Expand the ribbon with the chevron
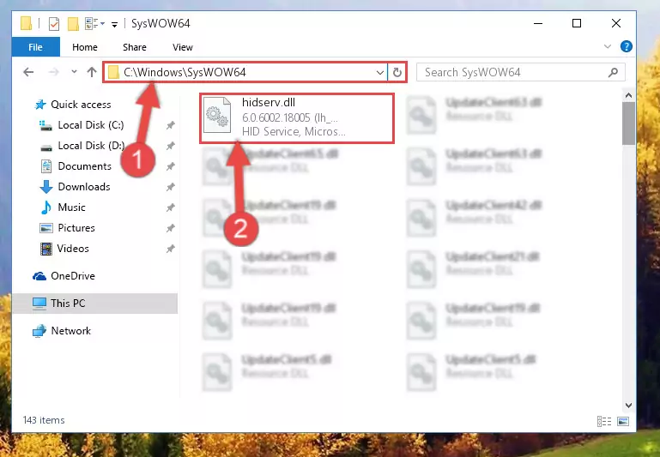The height and width of the screenshot is (457, 660). (x=608, y=46)
